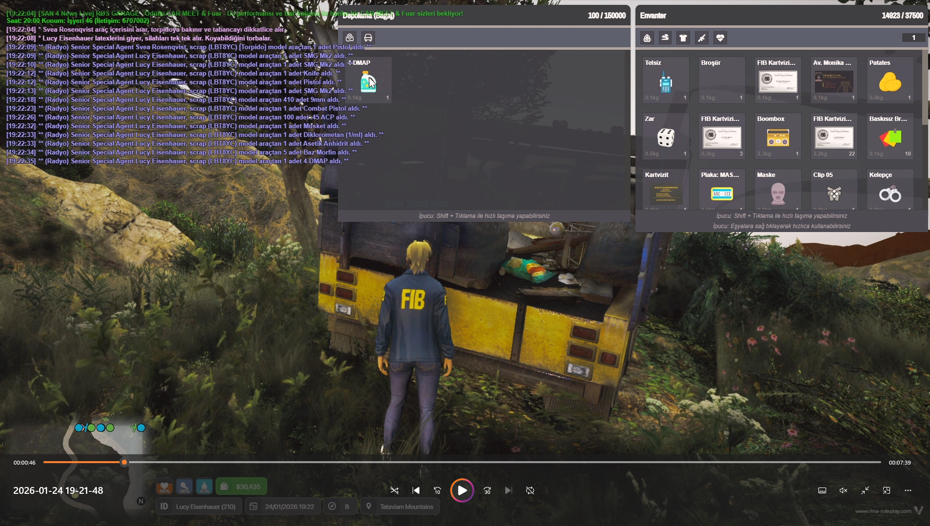Click the Depolama (Bagaj) panel title

click(368, 16)
